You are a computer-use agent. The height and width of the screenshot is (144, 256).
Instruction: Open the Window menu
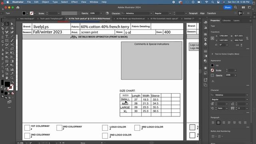click(x=94, y=2)
